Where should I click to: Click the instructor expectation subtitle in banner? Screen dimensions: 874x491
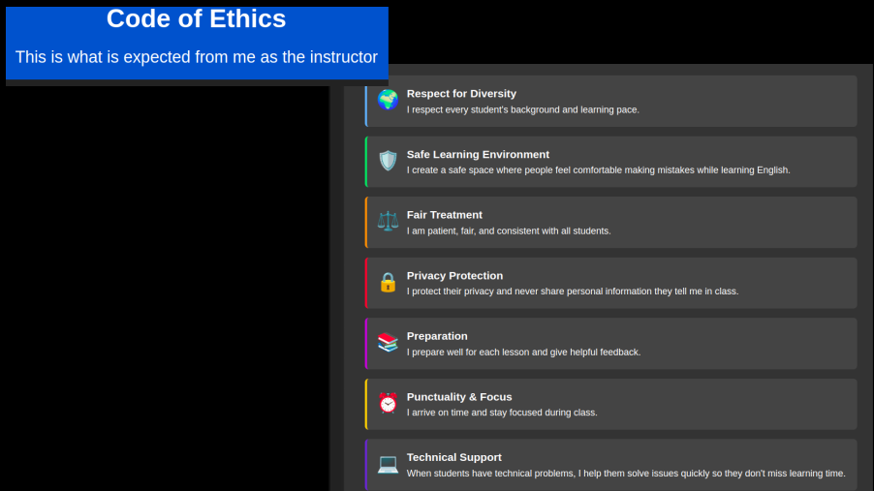pos(196,57)
